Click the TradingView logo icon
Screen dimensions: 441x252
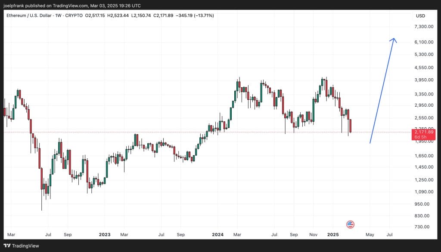(6, 246)
